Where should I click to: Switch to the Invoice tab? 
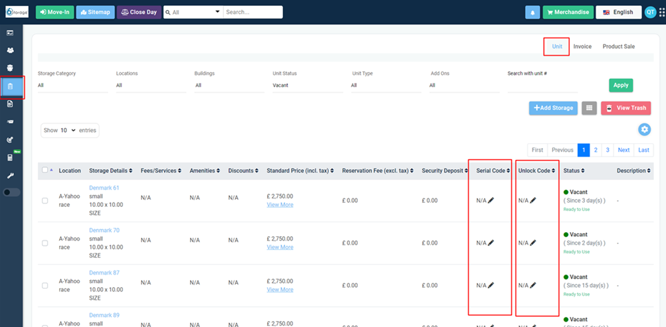pos(582,46)
